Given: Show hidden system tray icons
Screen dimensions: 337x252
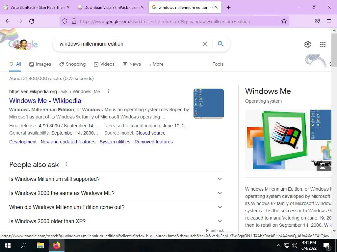Looking at the screenshot, I should 278,245.
